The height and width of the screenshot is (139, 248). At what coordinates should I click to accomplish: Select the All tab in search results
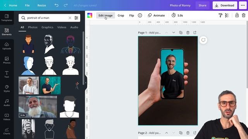point(22,27)
